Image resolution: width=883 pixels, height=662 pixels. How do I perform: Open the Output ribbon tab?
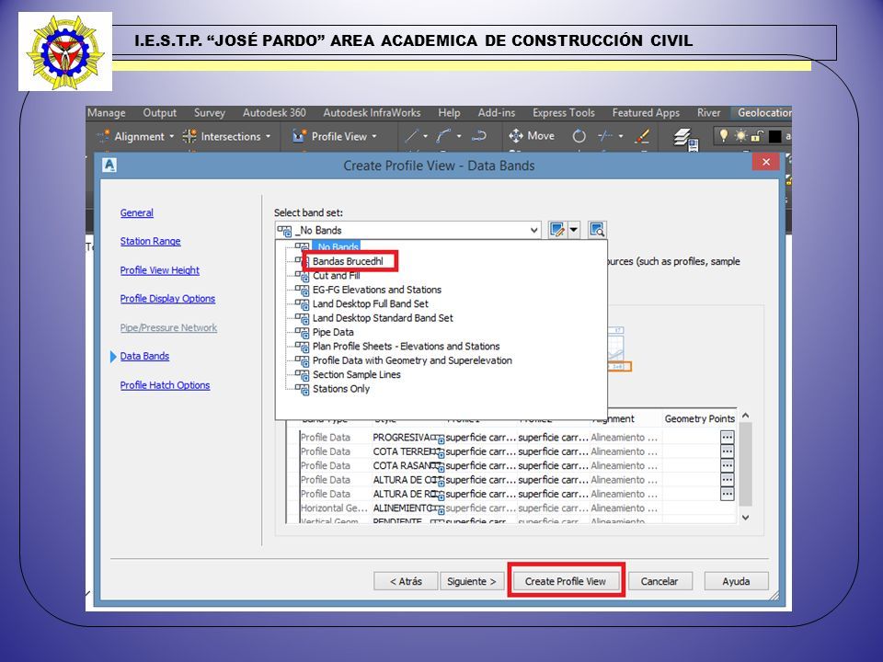(x=160, y=112)
